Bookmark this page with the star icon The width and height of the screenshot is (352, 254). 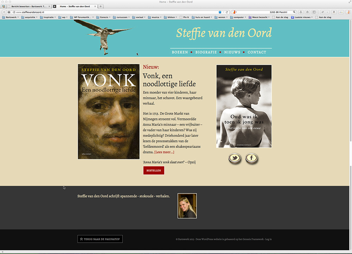220,12
